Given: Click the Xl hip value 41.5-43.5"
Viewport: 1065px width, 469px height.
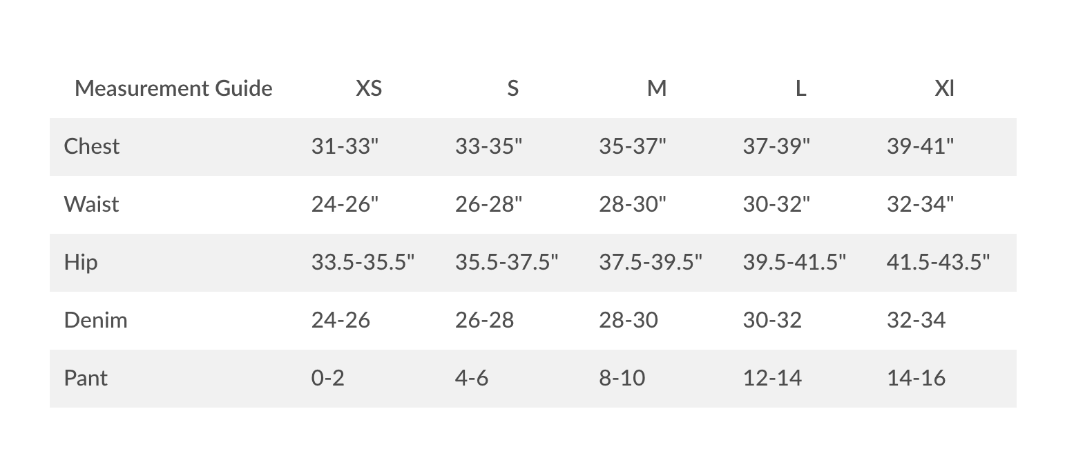Looking at the screenshot, I should coord(938,262).
